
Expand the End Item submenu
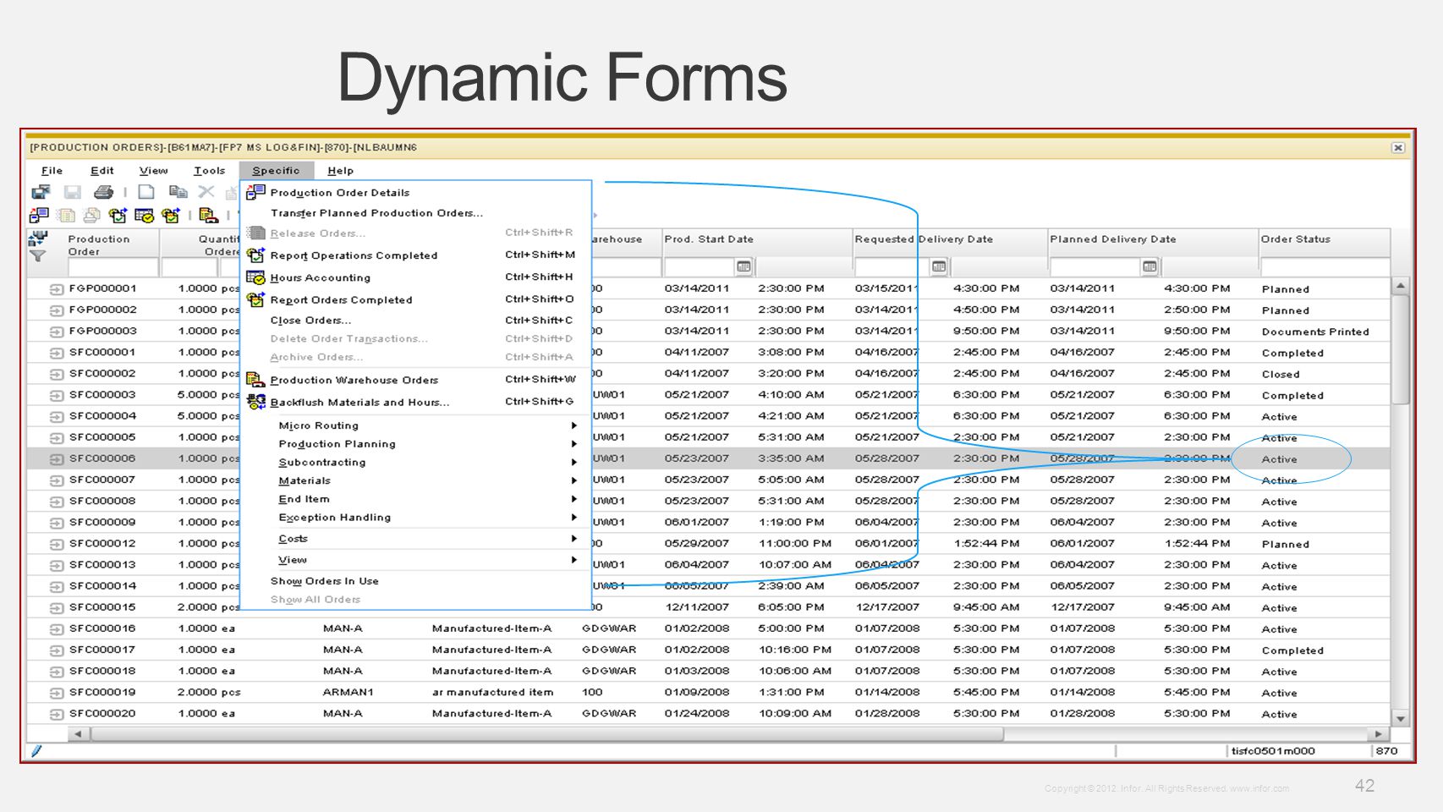click(574, 499)
